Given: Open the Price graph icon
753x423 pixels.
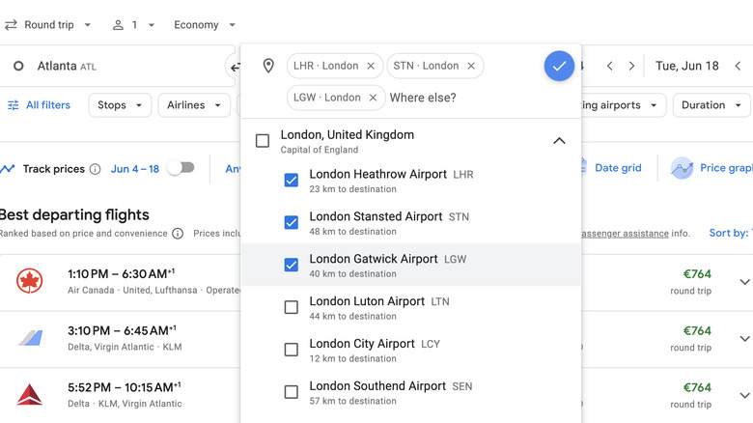Looking at the screenshot, I should (x=683, y=168).
